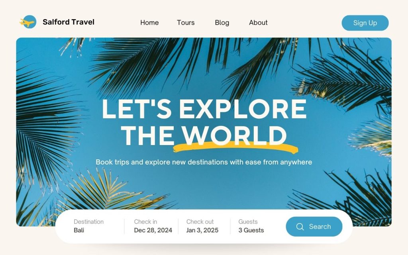This screenshot has width=408, height=255.
Task: Click the LET'S EXPLORE headline text
Action: pos(204,109)
